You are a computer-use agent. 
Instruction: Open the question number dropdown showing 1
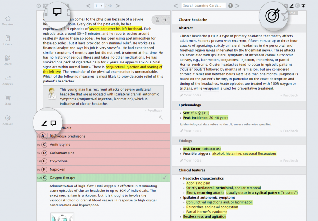point(99,6)
